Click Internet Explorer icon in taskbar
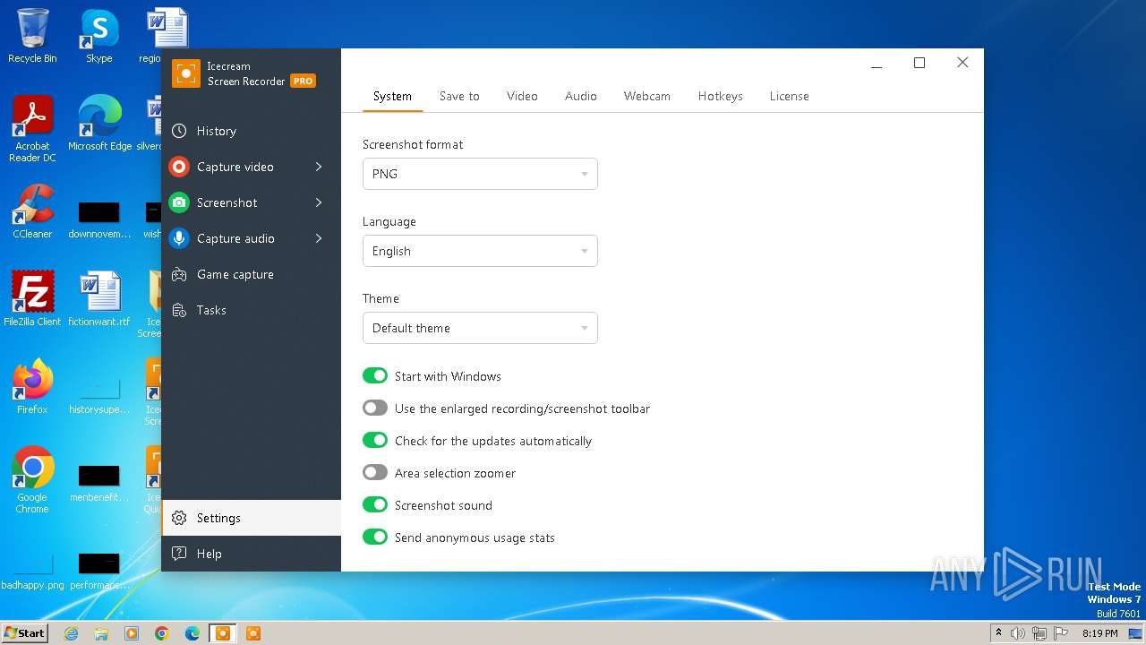 click(72, 633)
